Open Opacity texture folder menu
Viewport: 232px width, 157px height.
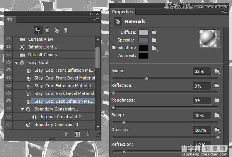[217, 130]
